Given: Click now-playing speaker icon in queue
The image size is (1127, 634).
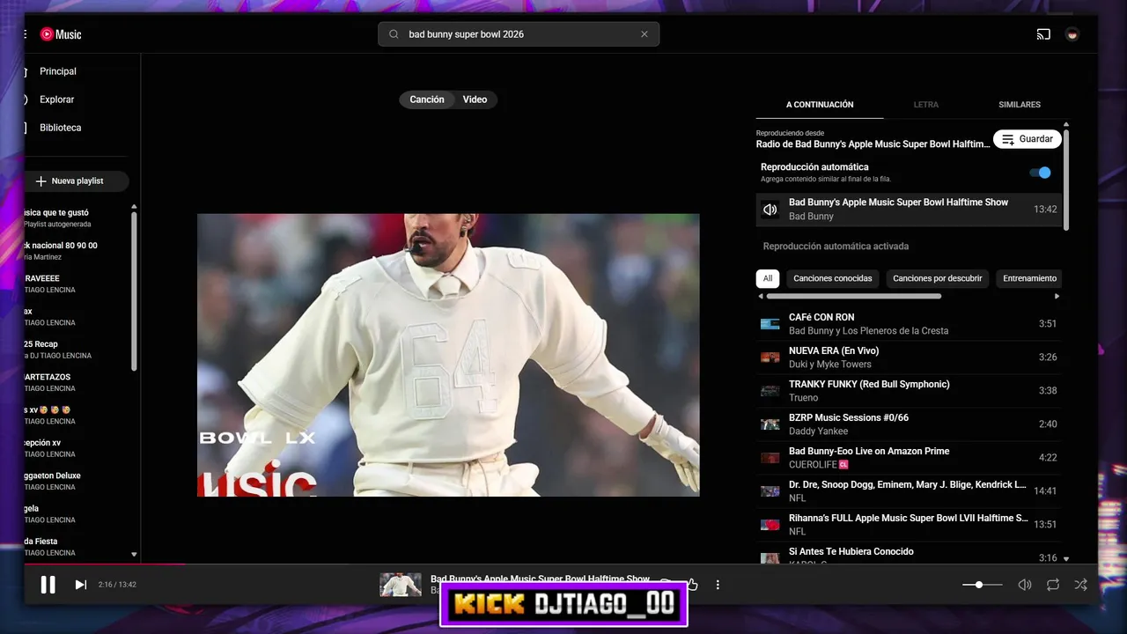Looking at the screenshot, I should click(770, 210).
